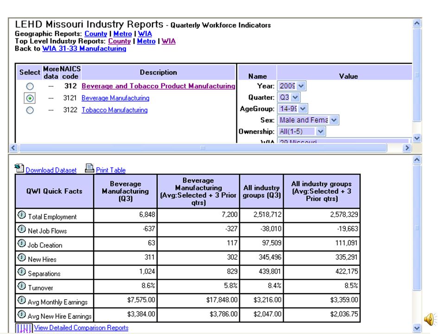This screenshot has width=445, height=334.
Task: Click the Separations value 439,801
Action: pyautogui.click(x=270, y=271)
